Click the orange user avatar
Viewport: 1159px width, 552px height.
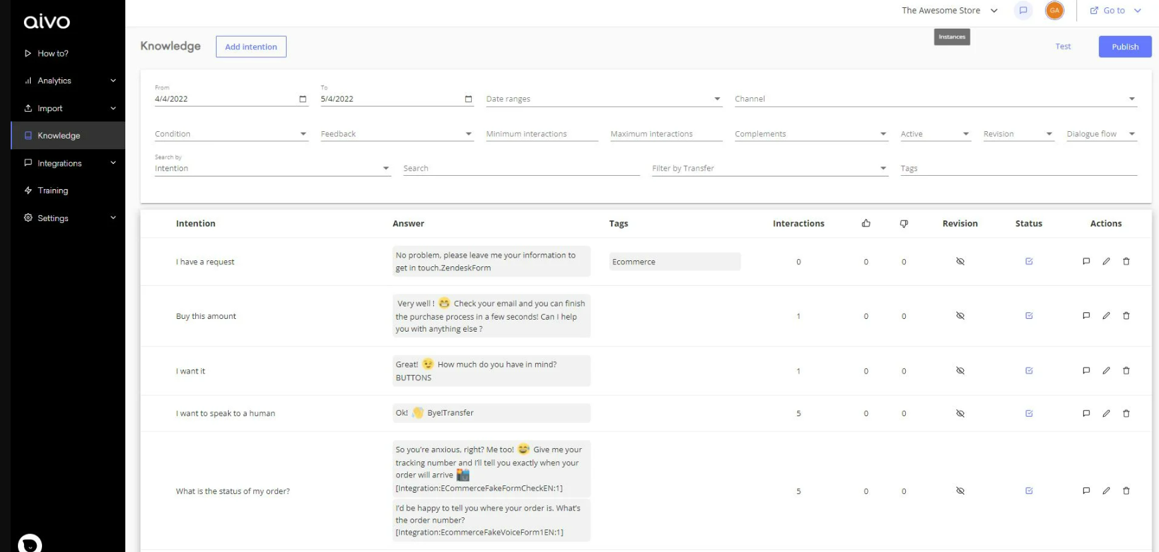tap(1054, 11)
